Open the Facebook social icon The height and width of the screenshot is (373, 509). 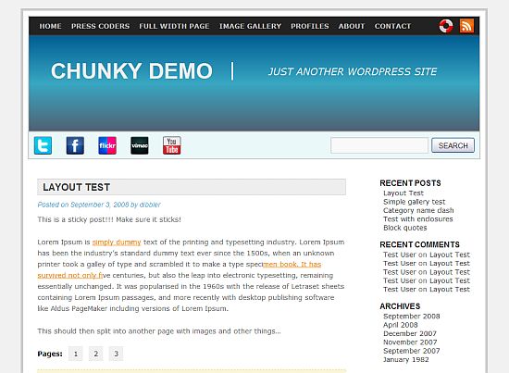75,145
